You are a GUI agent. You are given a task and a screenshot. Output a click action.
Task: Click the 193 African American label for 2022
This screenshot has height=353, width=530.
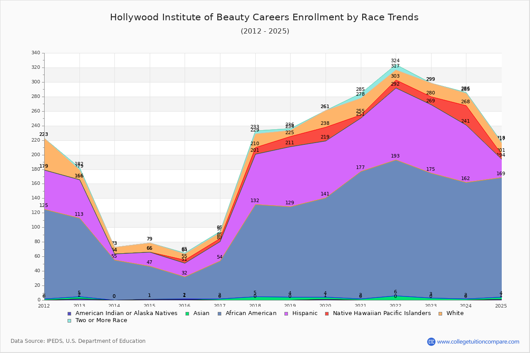click(x=395, y=156)
